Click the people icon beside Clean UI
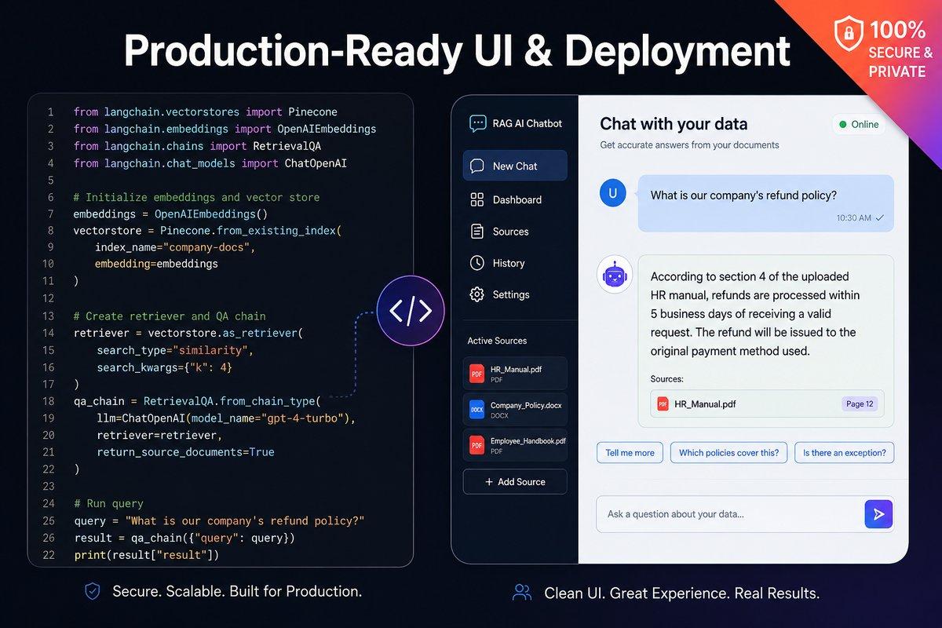Screen dimensions: 942x628 pyautogui.click(x=522, y=592)
